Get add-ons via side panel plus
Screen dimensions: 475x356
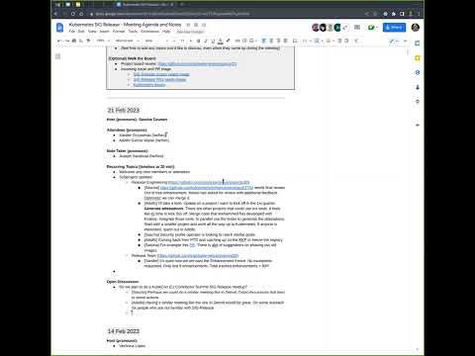click(x=418, y=125)
